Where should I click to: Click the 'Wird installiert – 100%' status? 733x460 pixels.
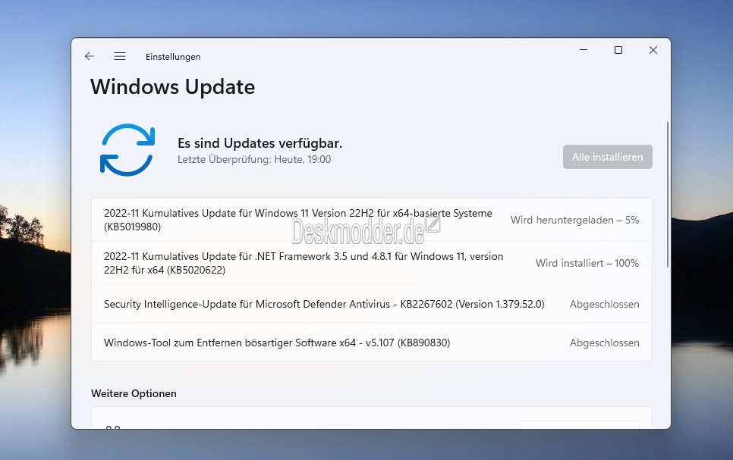[587, 264]
